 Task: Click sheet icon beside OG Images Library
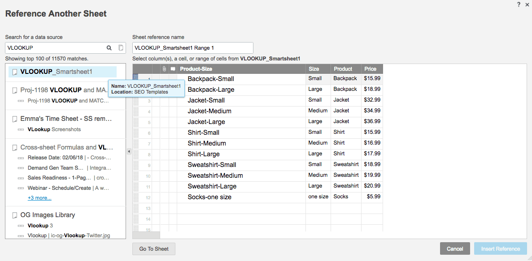(15, 215)
